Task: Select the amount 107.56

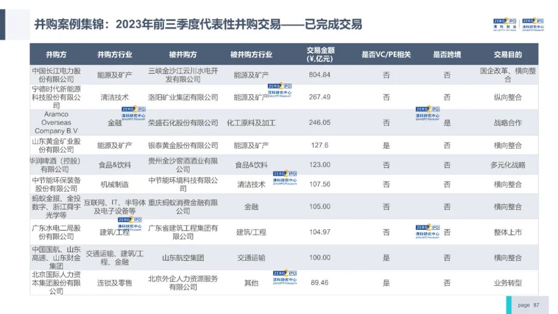Action: tap(320, 184)
